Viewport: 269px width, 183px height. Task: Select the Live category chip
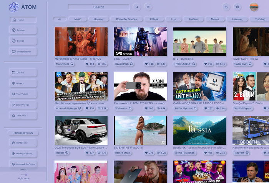[173, 19]
